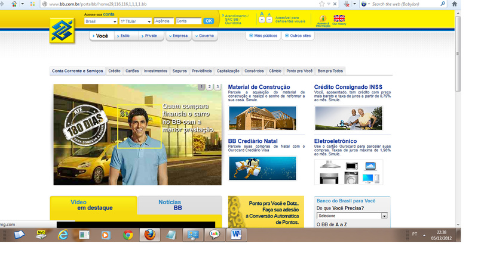Click the downloads icon in browser toolbar
Viewport: 478px width, 268px height.
pyautogui.click(x=347, y=4)
